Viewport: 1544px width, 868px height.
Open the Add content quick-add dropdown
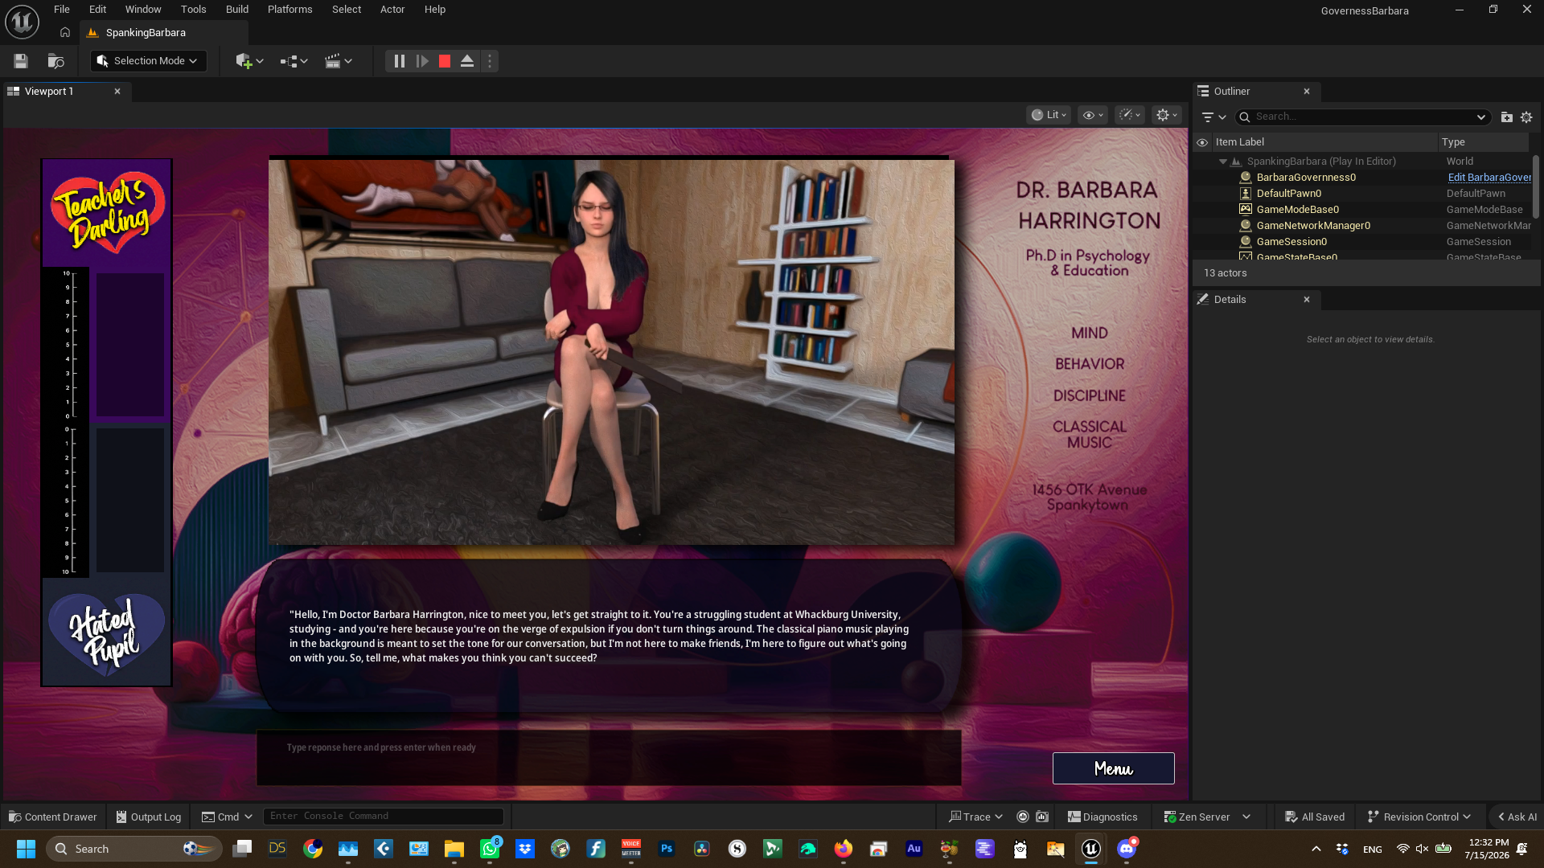coord(249,61)
